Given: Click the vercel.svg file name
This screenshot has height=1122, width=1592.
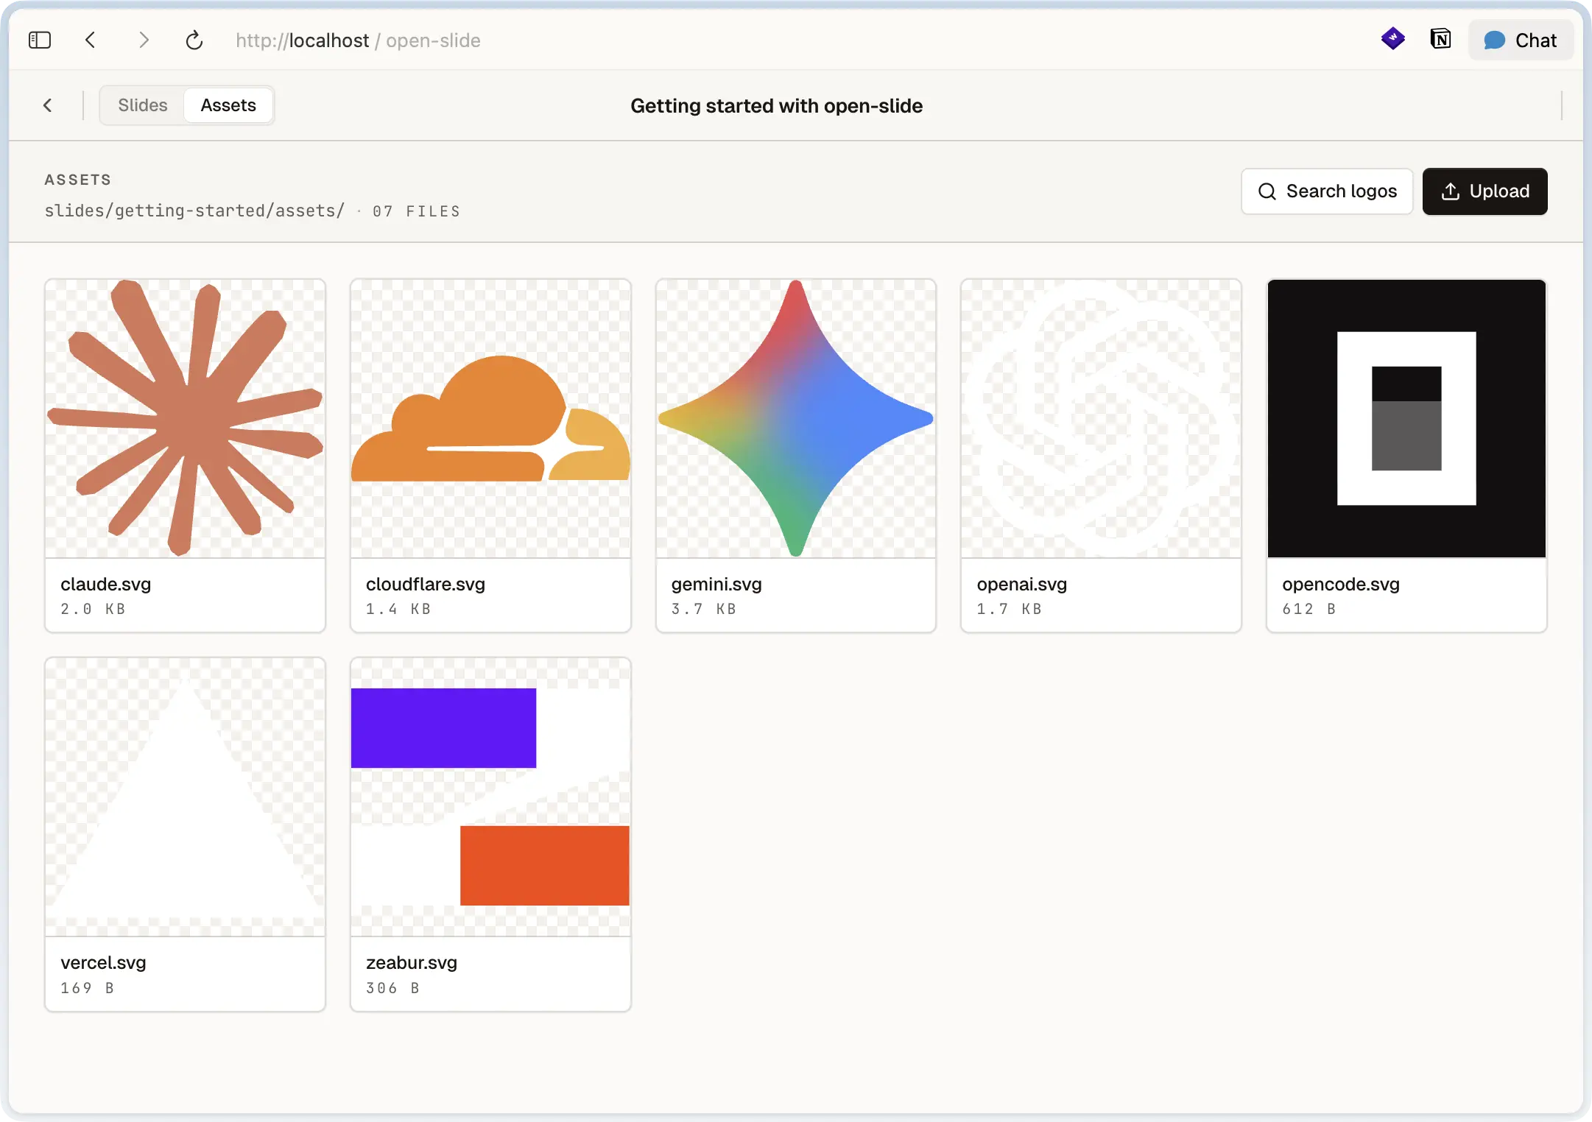Looking at the screenshot, I should (103, 962).
